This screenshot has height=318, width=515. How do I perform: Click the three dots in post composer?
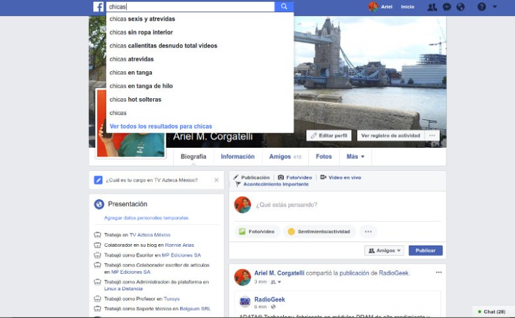[x=368, y=232]
